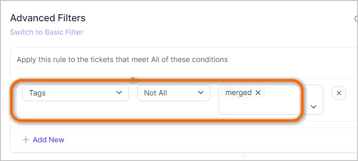Click the chevron arrow beside Not All
The height and width of the screenshot is (161, 358).
[x=200, y=92]
